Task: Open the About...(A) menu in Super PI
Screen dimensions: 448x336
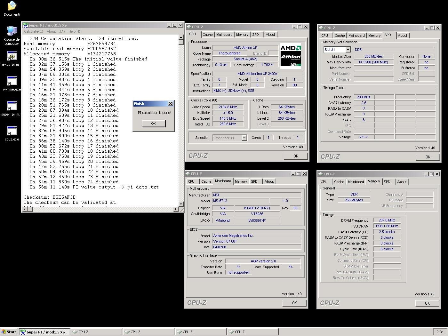Action: [56, 31]
